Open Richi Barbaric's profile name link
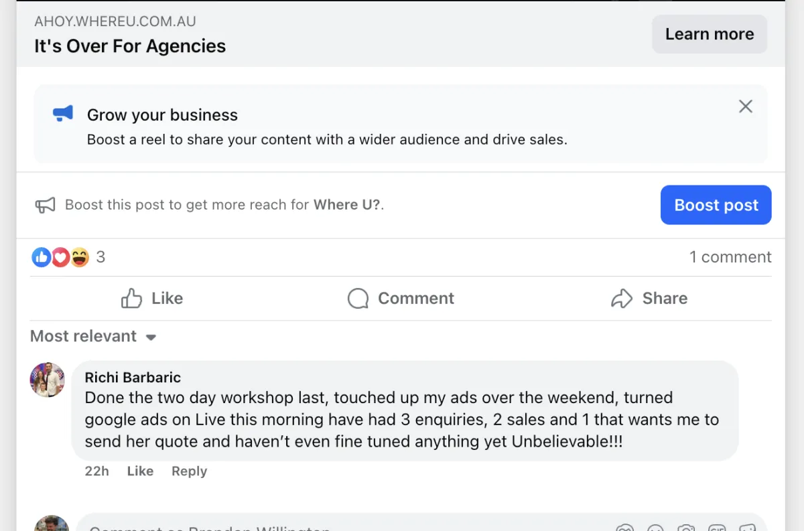 (x=133, y=378)
